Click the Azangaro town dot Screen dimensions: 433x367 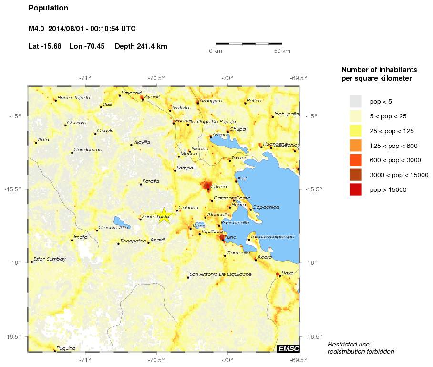pos(197,103)
